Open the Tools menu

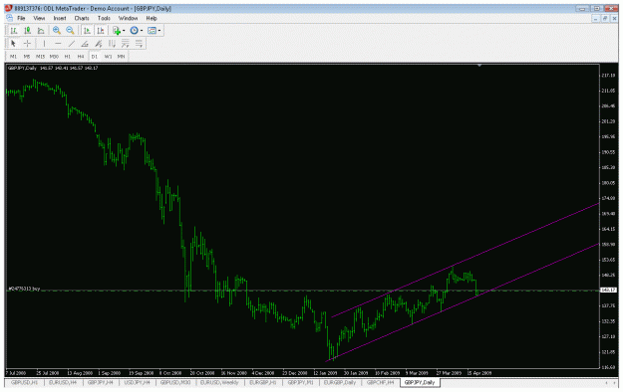[x=104, y=18]
